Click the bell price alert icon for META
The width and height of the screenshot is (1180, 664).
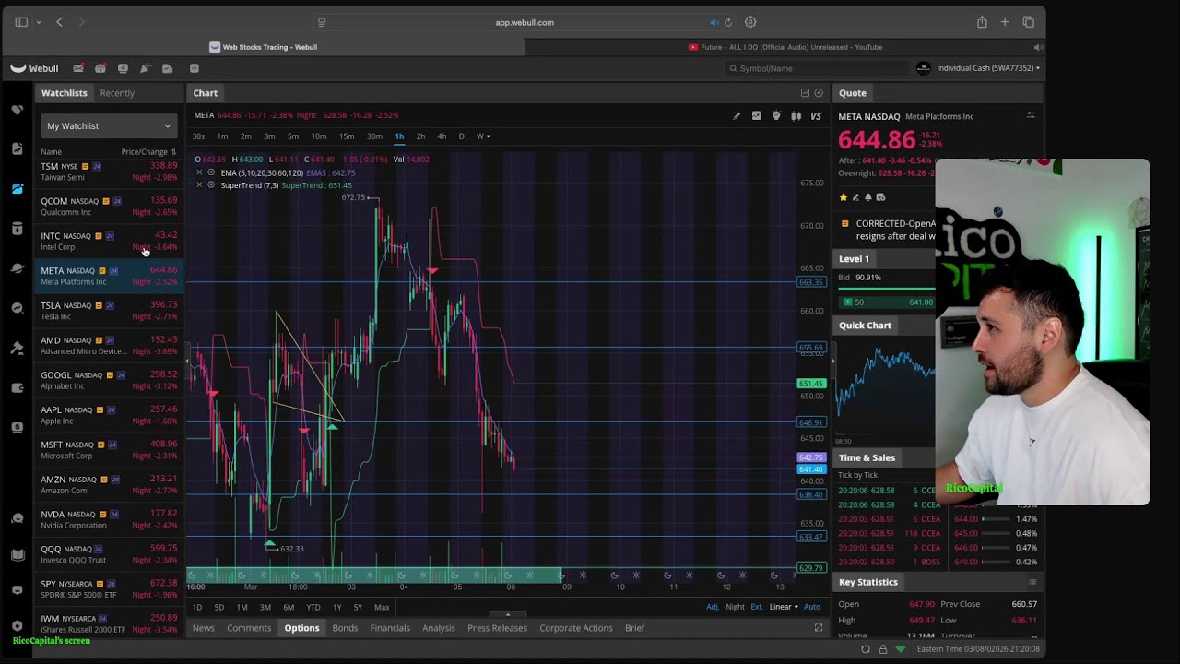point(867,197)
